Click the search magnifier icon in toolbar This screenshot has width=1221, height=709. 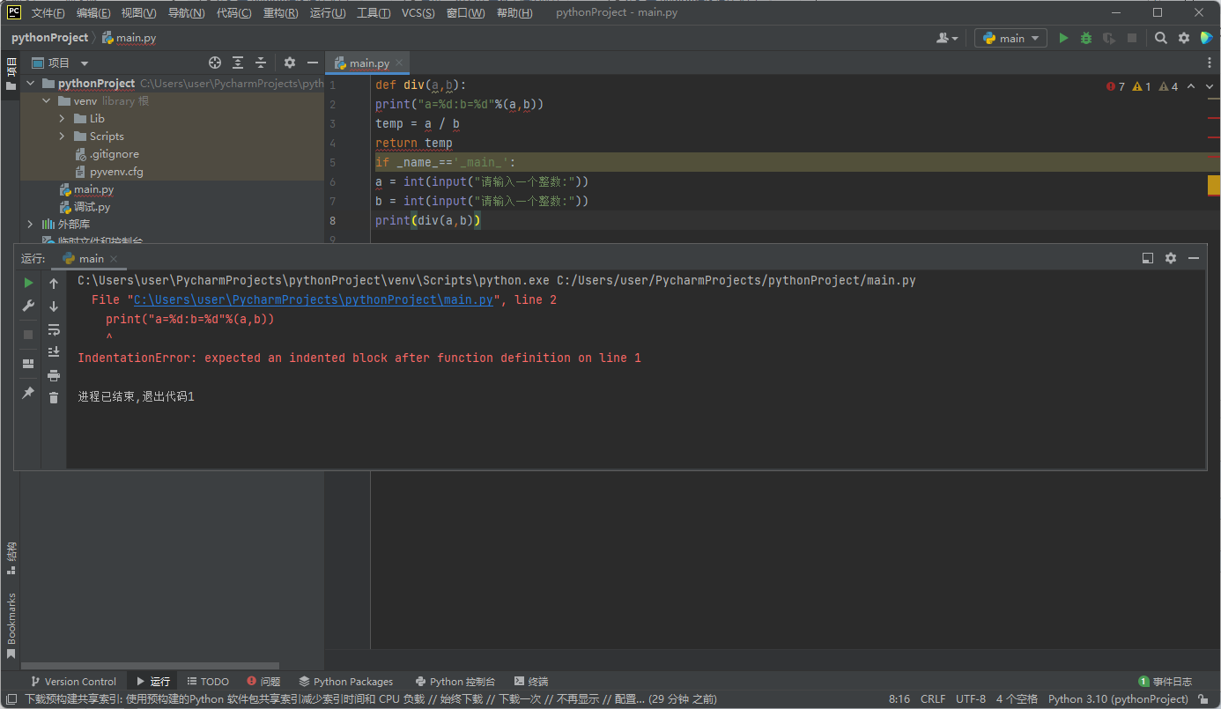coord(1161,38)
